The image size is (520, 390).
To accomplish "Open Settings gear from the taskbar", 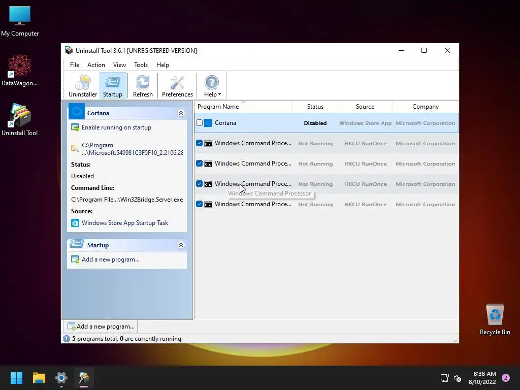I will coord(61,378).
